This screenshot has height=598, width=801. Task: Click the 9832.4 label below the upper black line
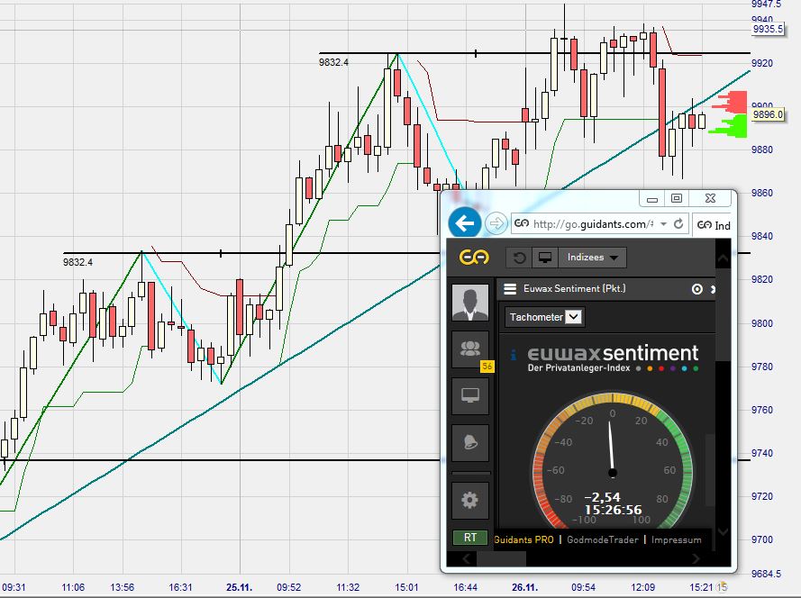pyautogui.click(x=333, y=62)
